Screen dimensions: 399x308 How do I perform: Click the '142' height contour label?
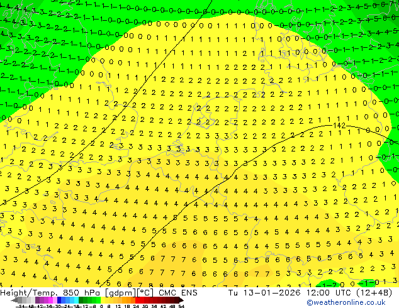point(339,125)
